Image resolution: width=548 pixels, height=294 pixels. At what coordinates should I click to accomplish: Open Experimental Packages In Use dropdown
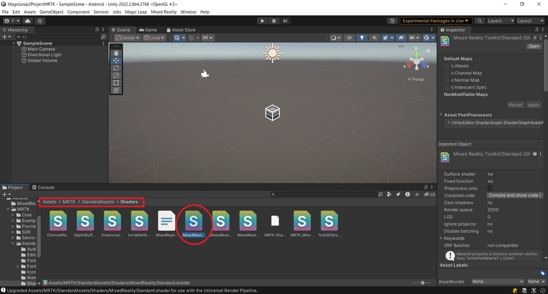(436, 21)
